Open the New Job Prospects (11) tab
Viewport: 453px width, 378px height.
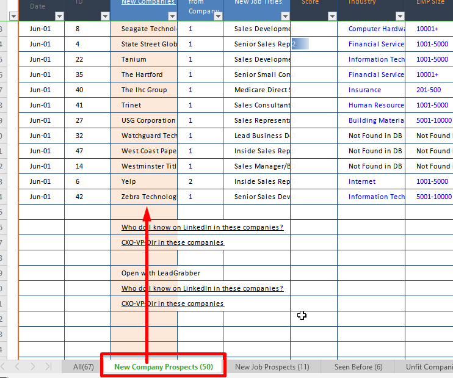(272, 367)
